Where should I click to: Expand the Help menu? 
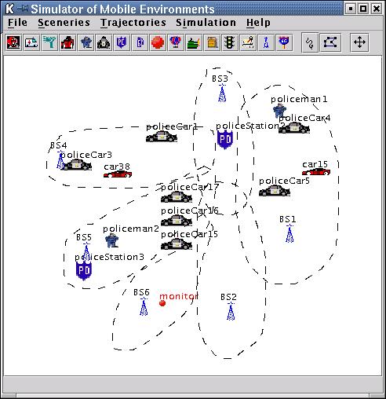click(x=258, y=23)
